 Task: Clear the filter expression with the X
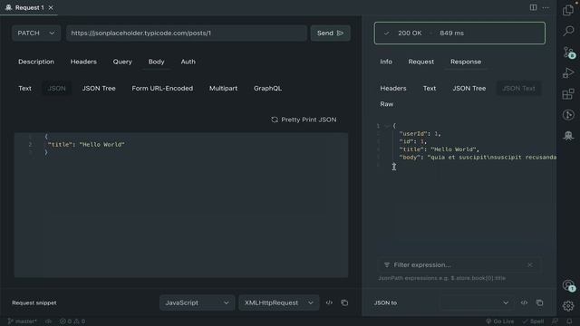[529, 264]
